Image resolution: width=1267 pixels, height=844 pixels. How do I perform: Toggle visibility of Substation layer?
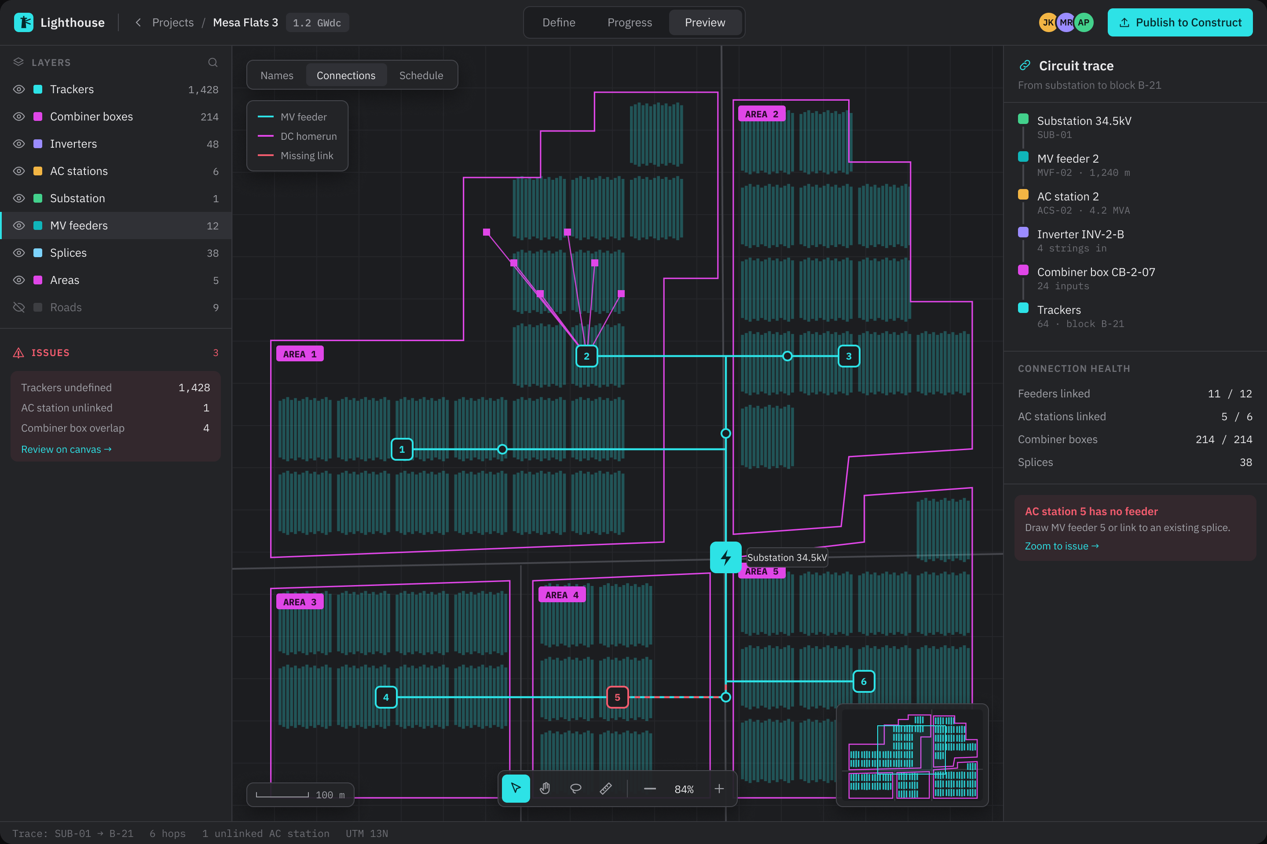point(19,198)
